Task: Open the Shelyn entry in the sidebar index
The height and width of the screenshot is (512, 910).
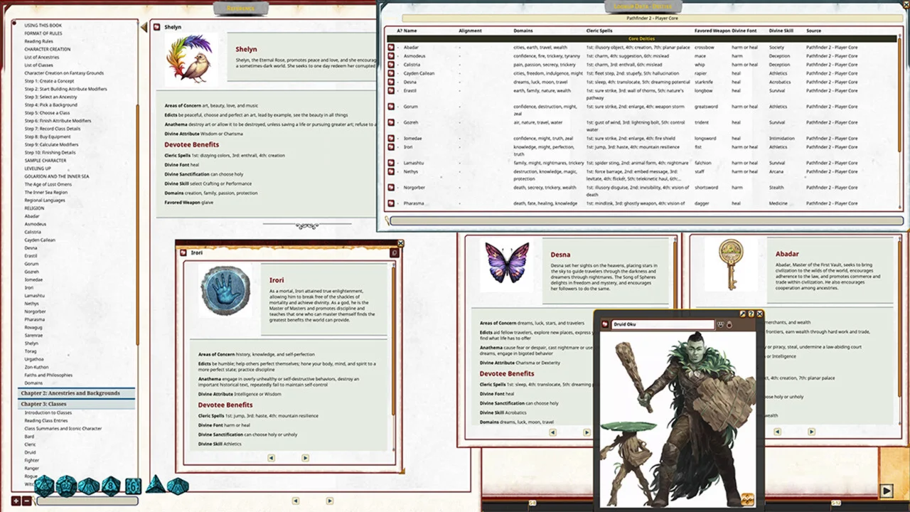Action: tap(31, 343)
